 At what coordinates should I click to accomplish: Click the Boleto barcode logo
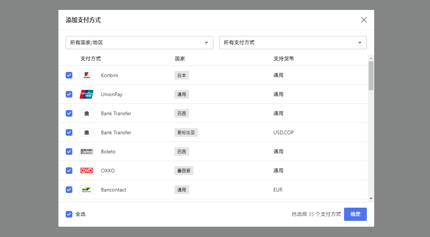tap(87, 152)
